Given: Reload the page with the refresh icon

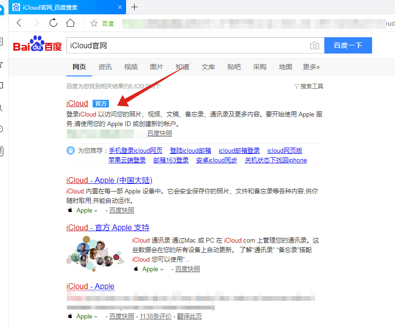Looking at the screenshot, I should coord(53,23).
